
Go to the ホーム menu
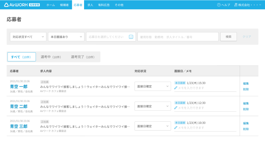51,5
